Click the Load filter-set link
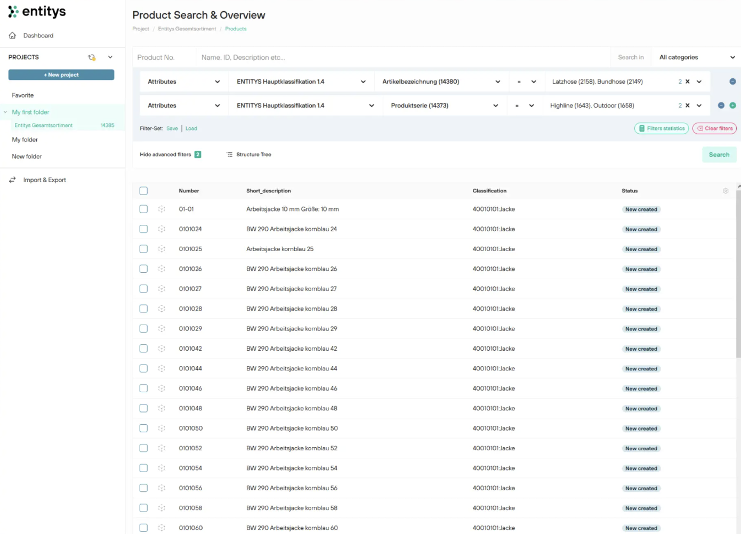Viewport: 741px width, 534px height. [x=191, y=128]
